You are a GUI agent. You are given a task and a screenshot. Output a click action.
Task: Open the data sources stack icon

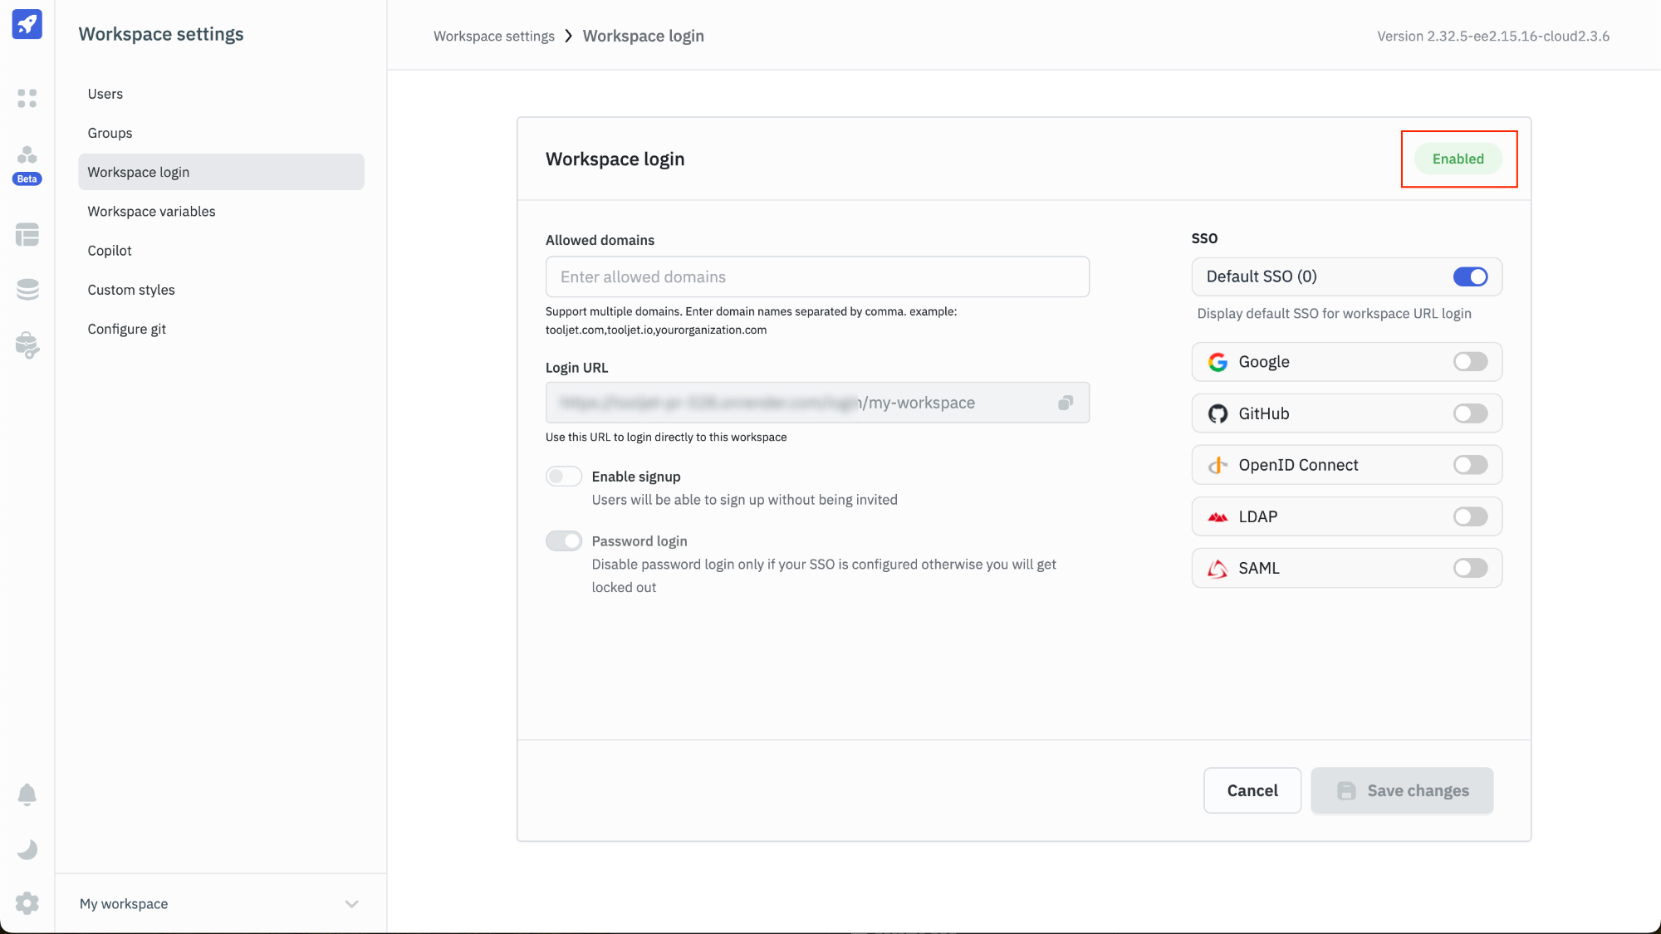[27, 290]
